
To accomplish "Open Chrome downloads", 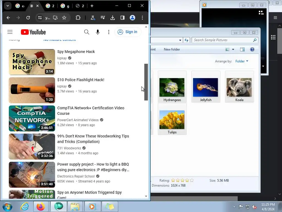I will click(x=113, y=18).
